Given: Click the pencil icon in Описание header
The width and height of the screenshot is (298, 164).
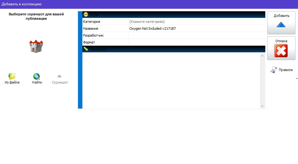Looking at the screenshot, I should click(x=86, y=49).
